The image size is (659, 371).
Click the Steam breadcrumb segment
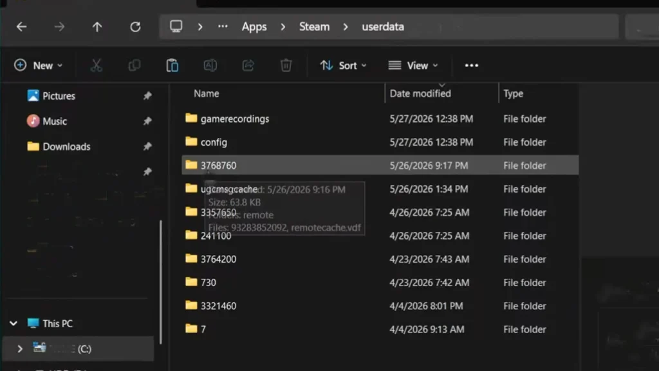314,27
